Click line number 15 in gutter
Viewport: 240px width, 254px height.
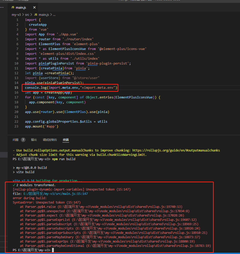tap(16, 88)
